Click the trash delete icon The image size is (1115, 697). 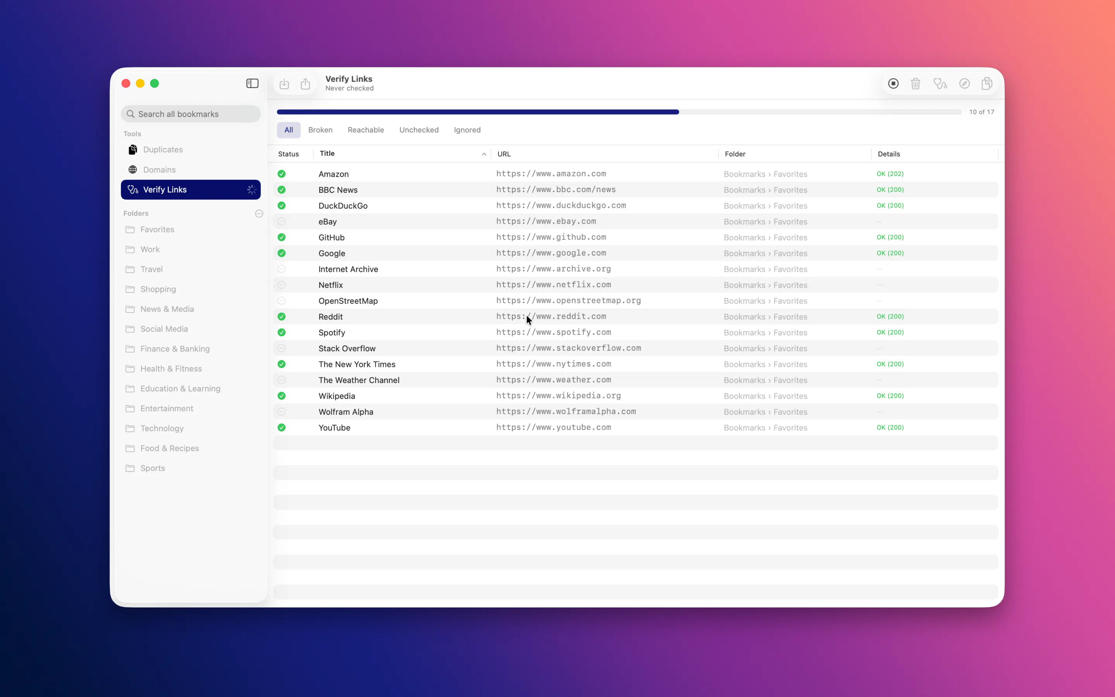tap(916, 83)
